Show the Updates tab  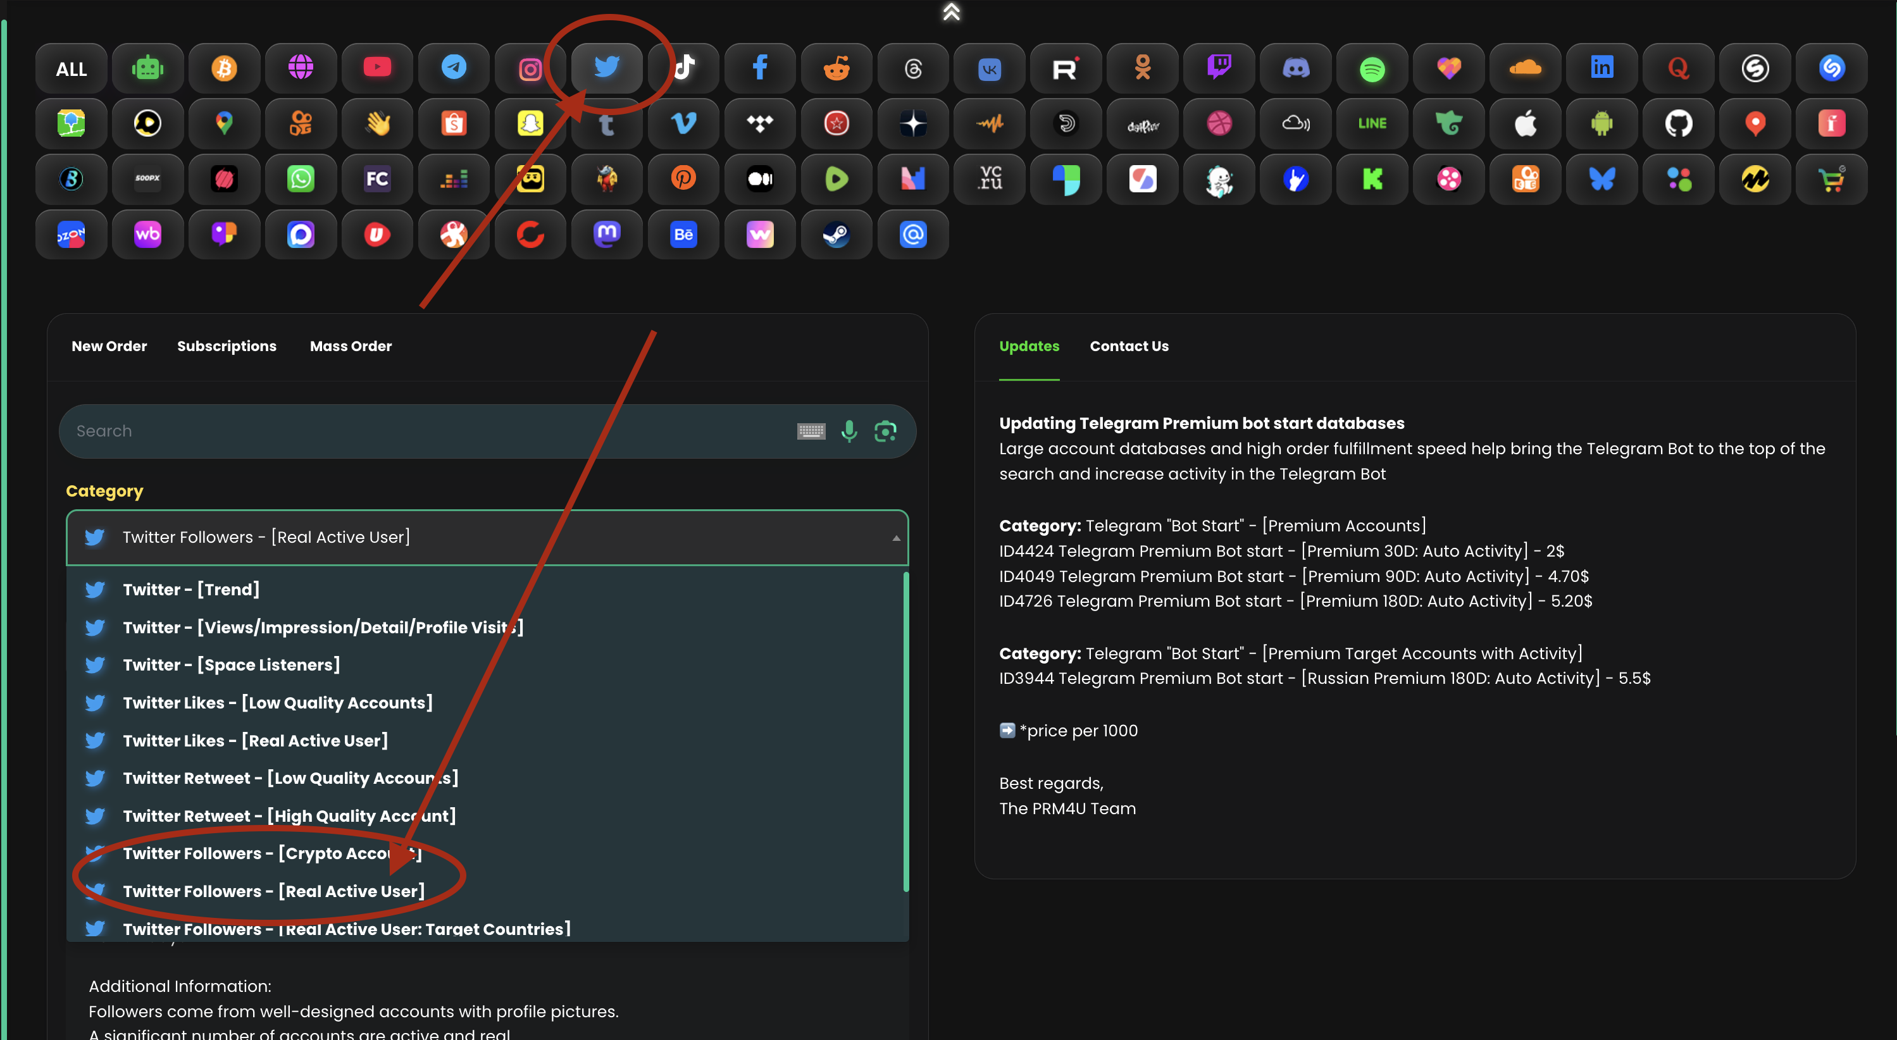[x=1029, y=346]
